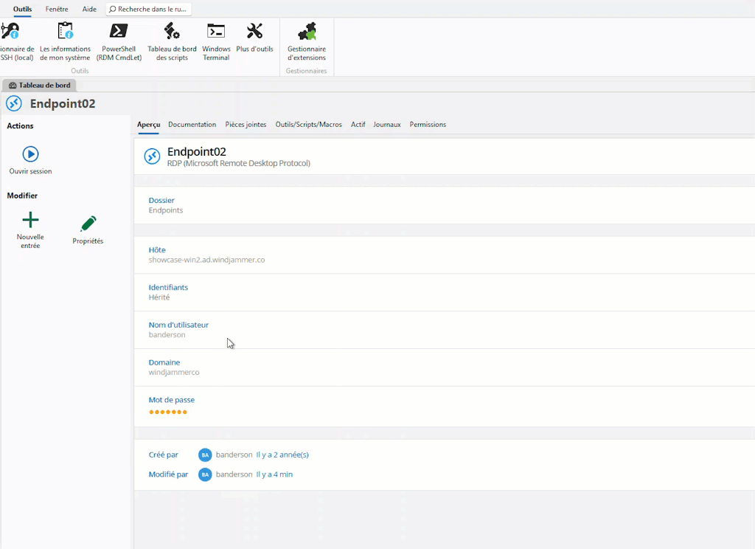Open the Permissions tab
The height and width of the screenshot is (549, 755).
pos(428,125)
